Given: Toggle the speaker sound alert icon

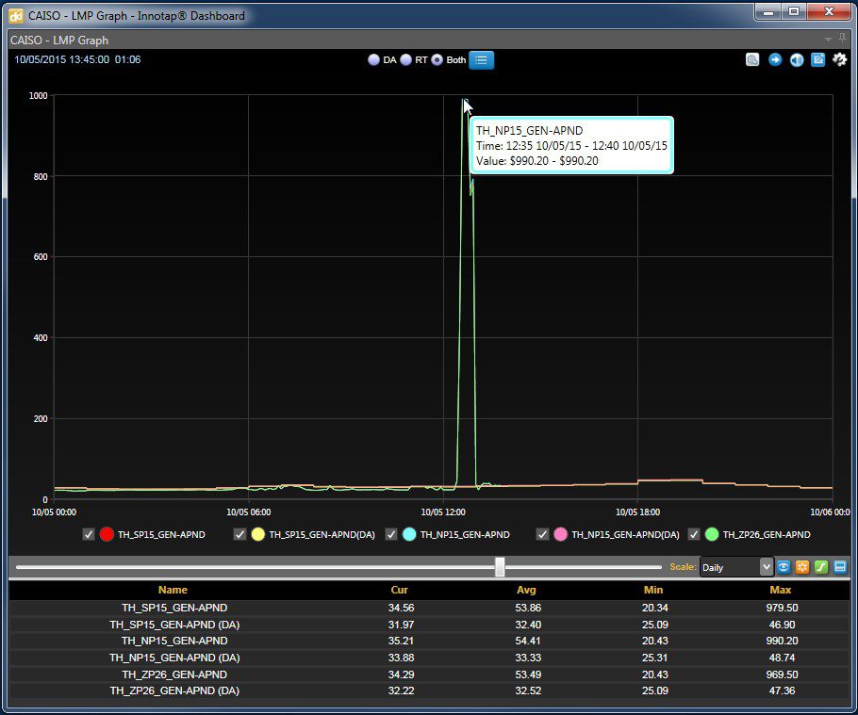Looking at the screenshot, I should tap(797, 59).
